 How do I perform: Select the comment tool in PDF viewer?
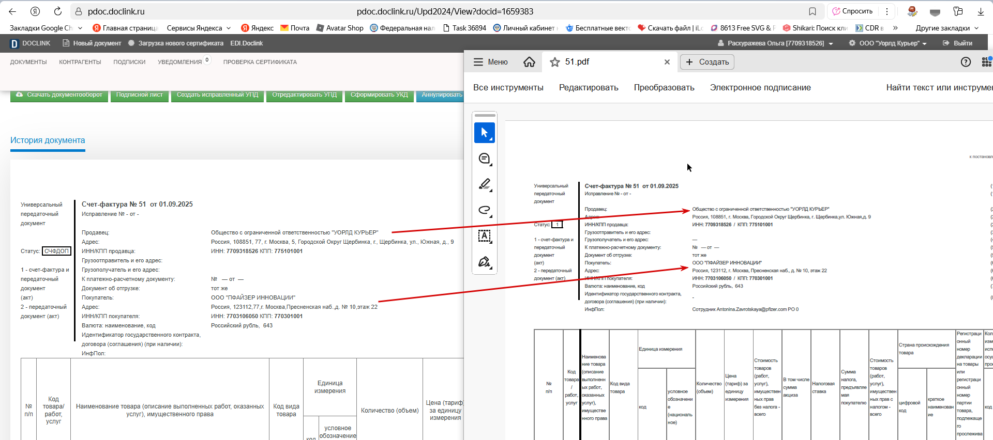tap(485, 159)
